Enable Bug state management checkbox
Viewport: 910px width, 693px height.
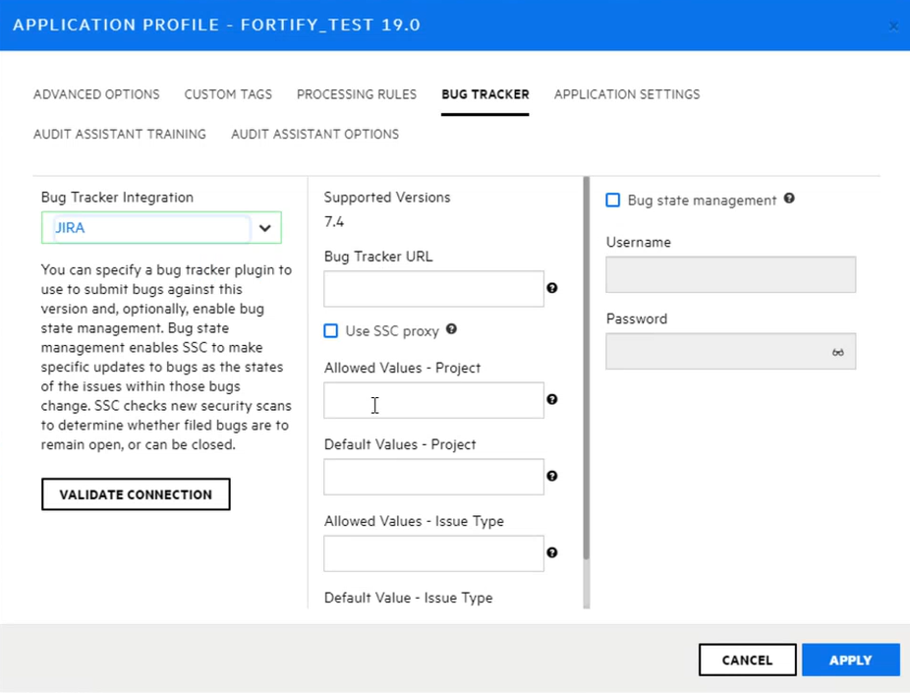coord(613,201)
